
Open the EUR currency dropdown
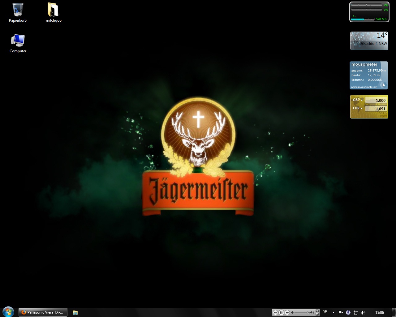[x=358, y=108]
